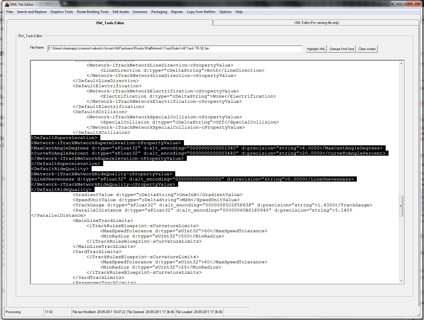Click the LineDirection Both line
The height and width of the screenshot is (320, 424).
[x=182, y=71]
